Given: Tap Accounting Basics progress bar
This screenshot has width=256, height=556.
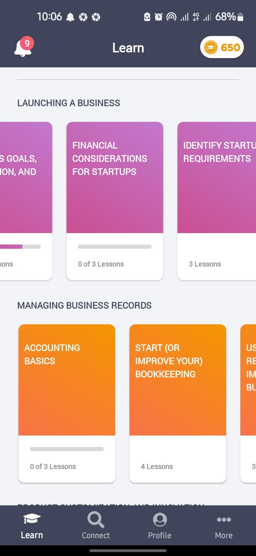Looking at the screenshot, I should click(x=67, y=449).
